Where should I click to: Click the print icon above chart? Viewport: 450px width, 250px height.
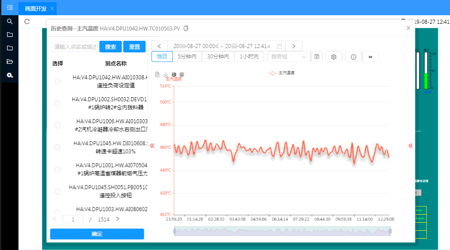[182, 74]
